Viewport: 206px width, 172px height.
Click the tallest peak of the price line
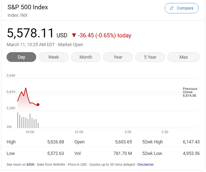26,88
